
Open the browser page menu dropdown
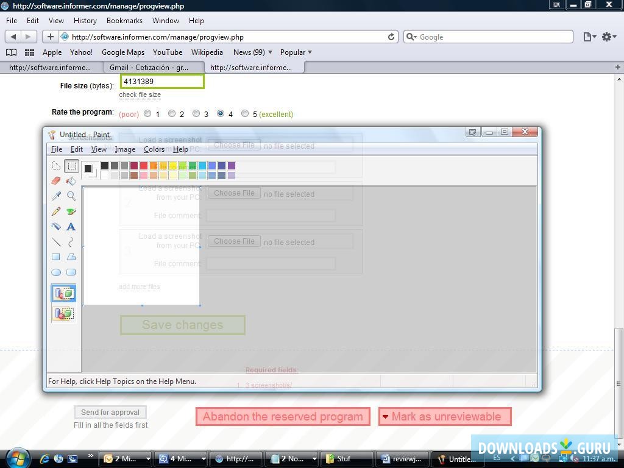(x=589, y=37)
